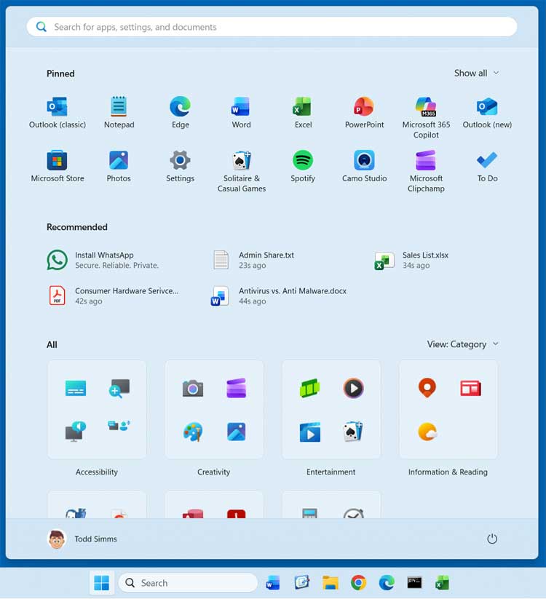
Task: Open Microsoft 365 Copilot
Action: (426, 118)
